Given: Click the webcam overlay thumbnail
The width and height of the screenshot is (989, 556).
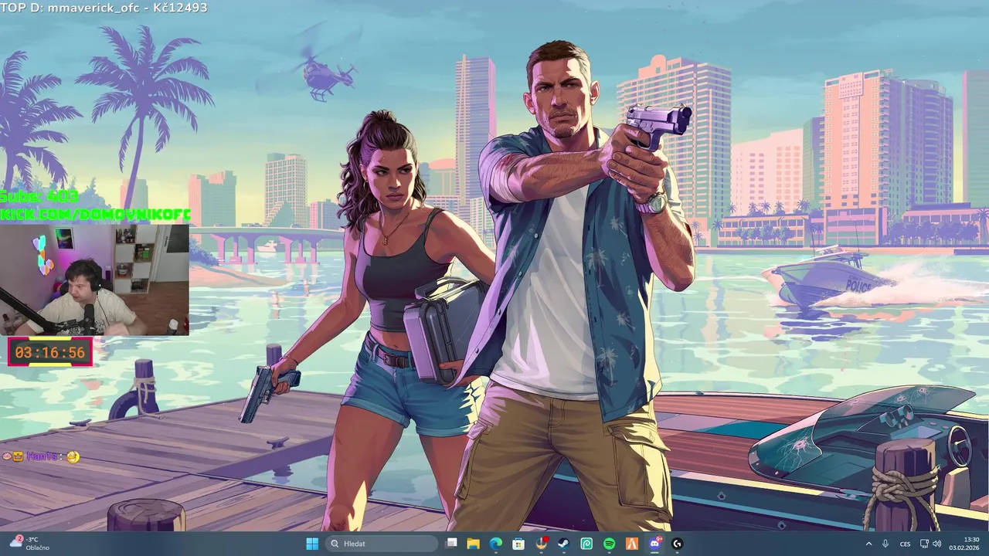Looking at the screenshot, I should coord(94,280).
